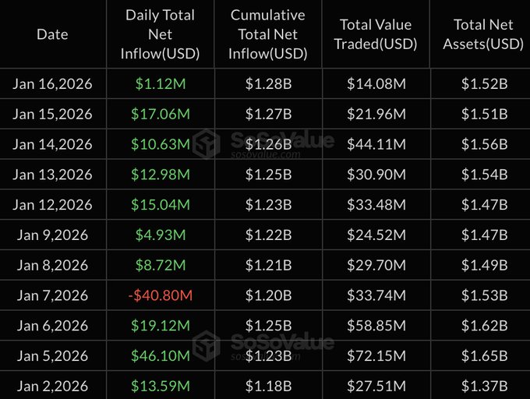Select the Jan 16,2026 date cell

pos(52,84)
